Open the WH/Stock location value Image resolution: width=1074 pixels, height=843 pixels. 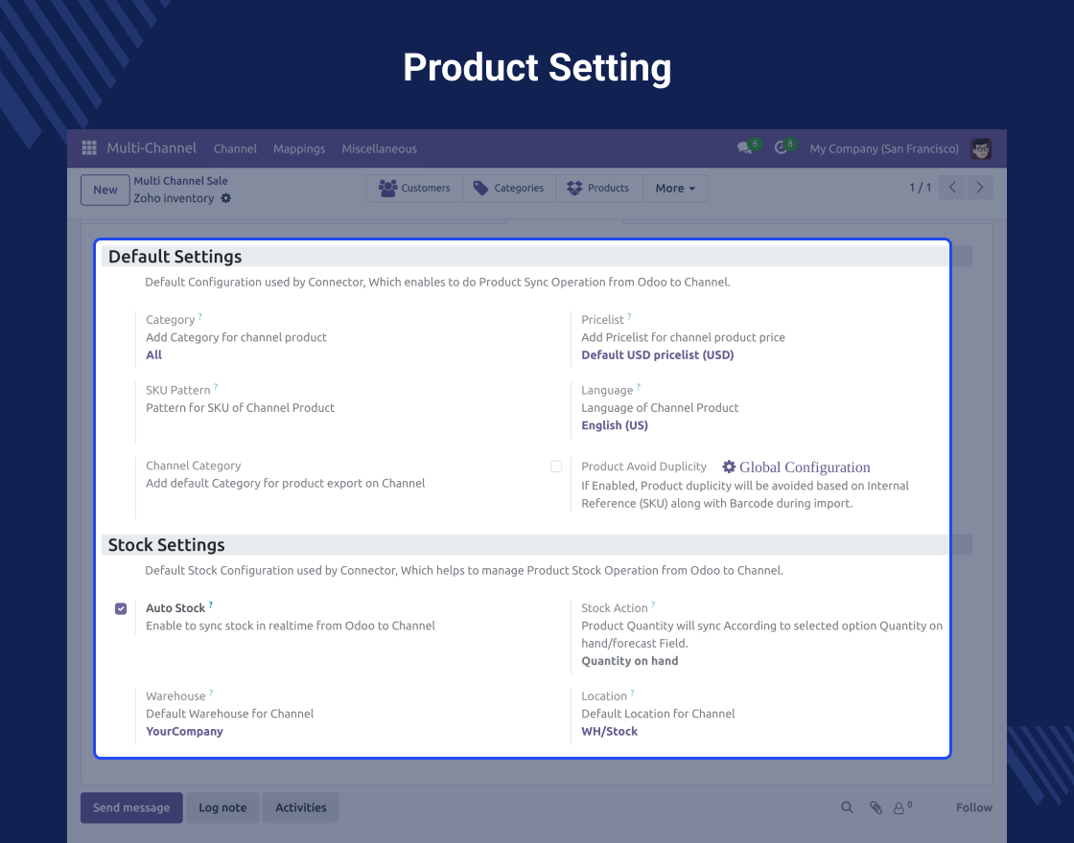(x=610, y=731)
